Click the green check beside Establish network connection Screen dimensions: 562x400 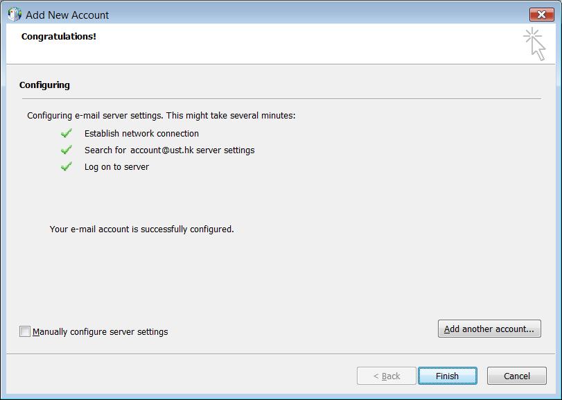pos(67,133)
